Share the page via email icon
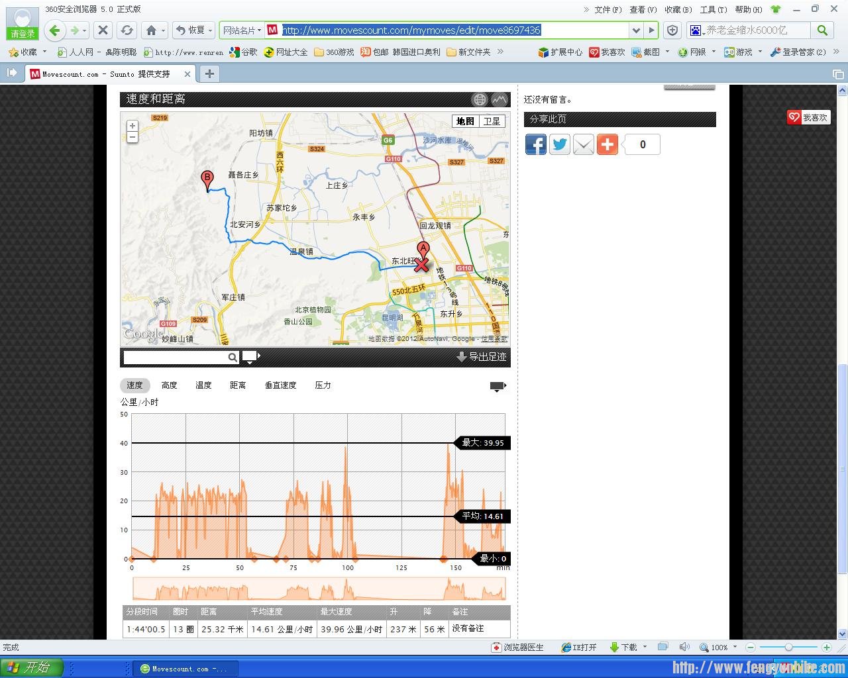The width and height of the screenshot is (848, 678). (x=583, y=144)
